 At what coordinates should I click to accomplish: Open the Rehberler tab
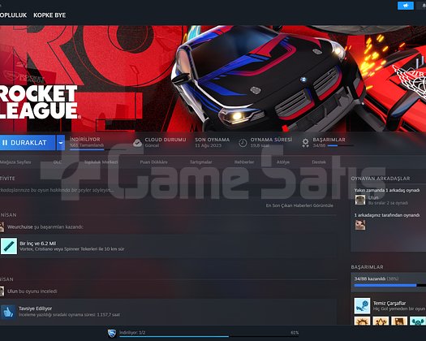point(244,162)
